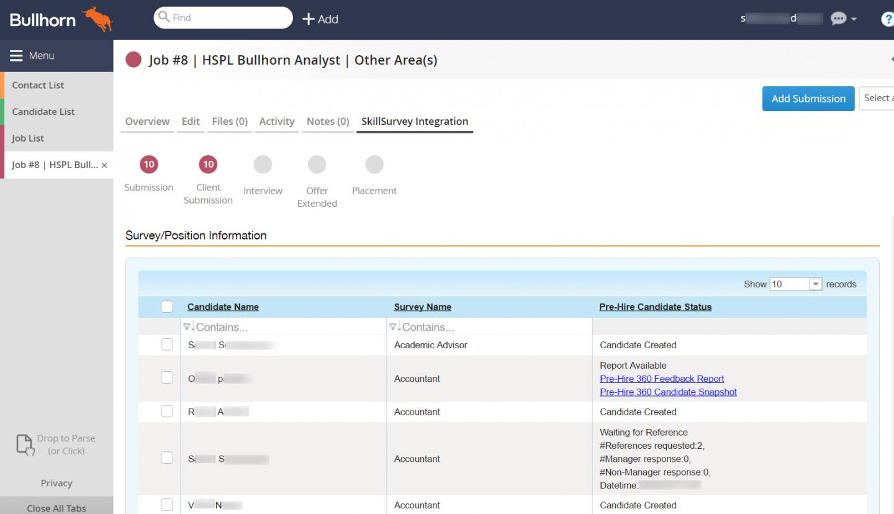Sort by Survey Name column header
Viewport: 894px width, 514px height.
point(423,307)
